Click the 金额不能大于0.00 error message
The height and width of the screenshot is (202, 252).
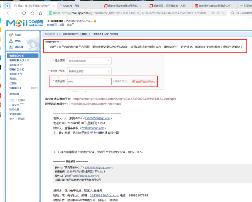coord(144,82)
